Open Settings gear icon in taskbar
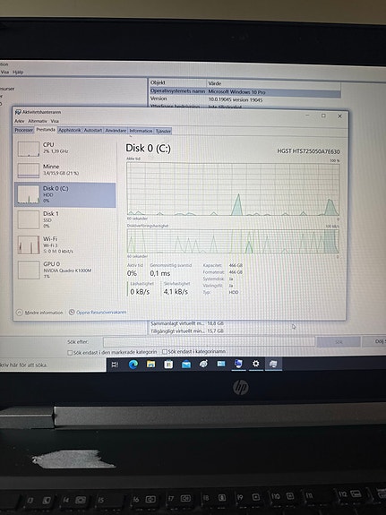Screen dimensions: 386x515 255,364
